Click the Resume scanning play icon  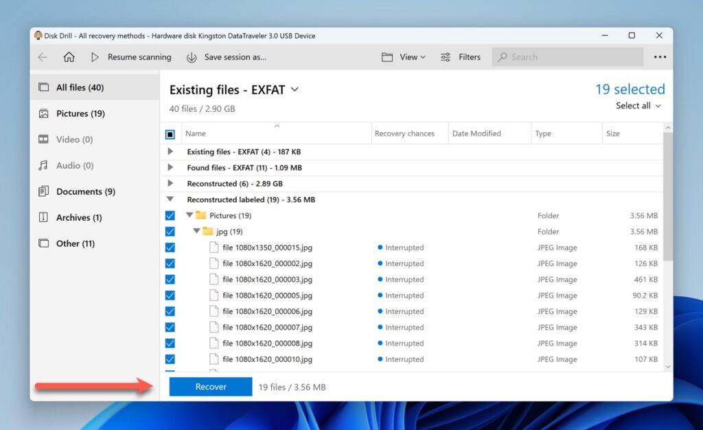[95, 58]
